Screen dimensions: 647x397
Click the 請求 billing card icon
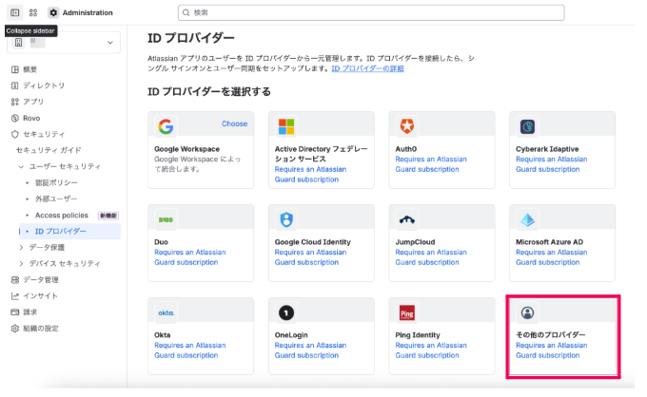15,312
